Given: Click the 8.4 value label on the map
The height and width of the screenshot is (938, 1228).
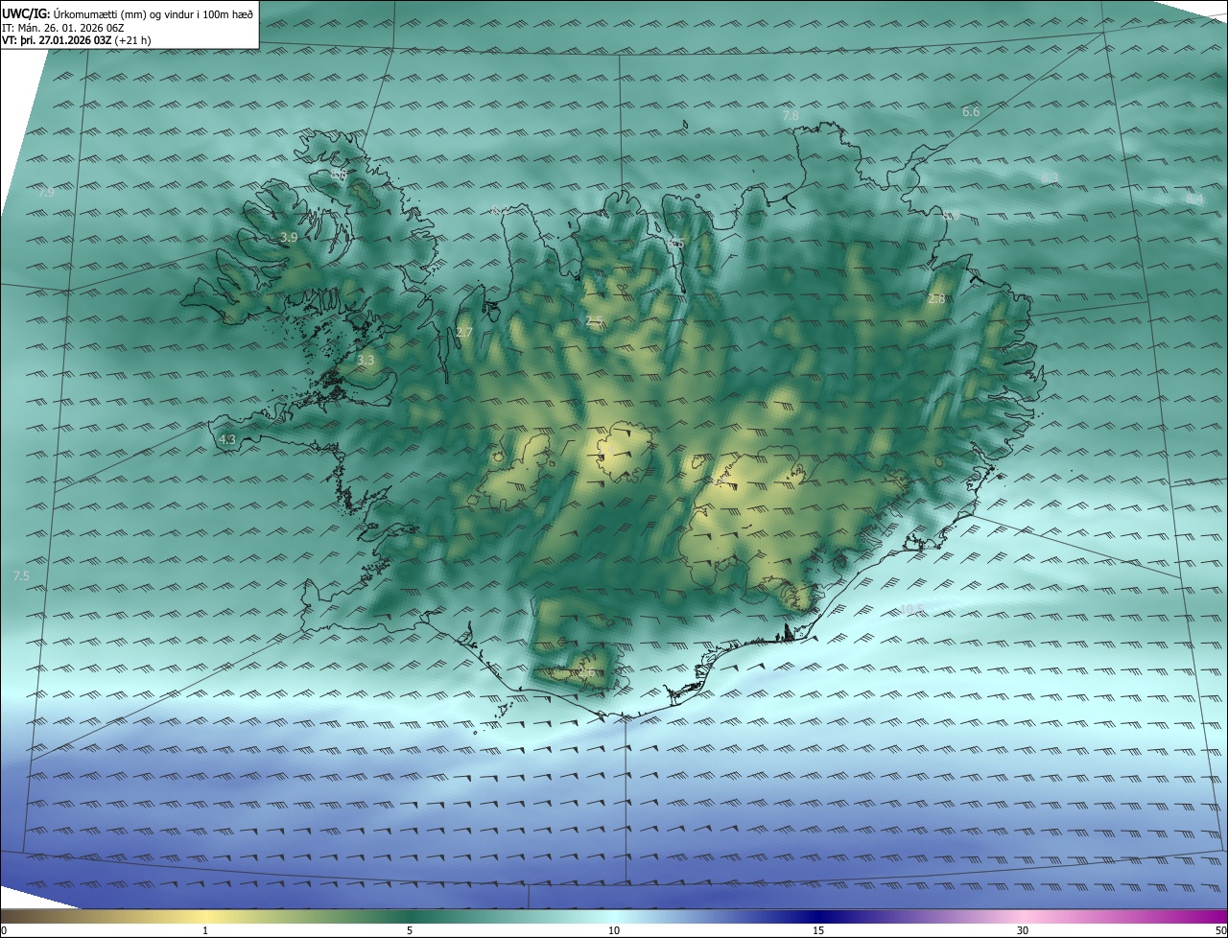Looking at the screenshot, I should click(1193, 199).
